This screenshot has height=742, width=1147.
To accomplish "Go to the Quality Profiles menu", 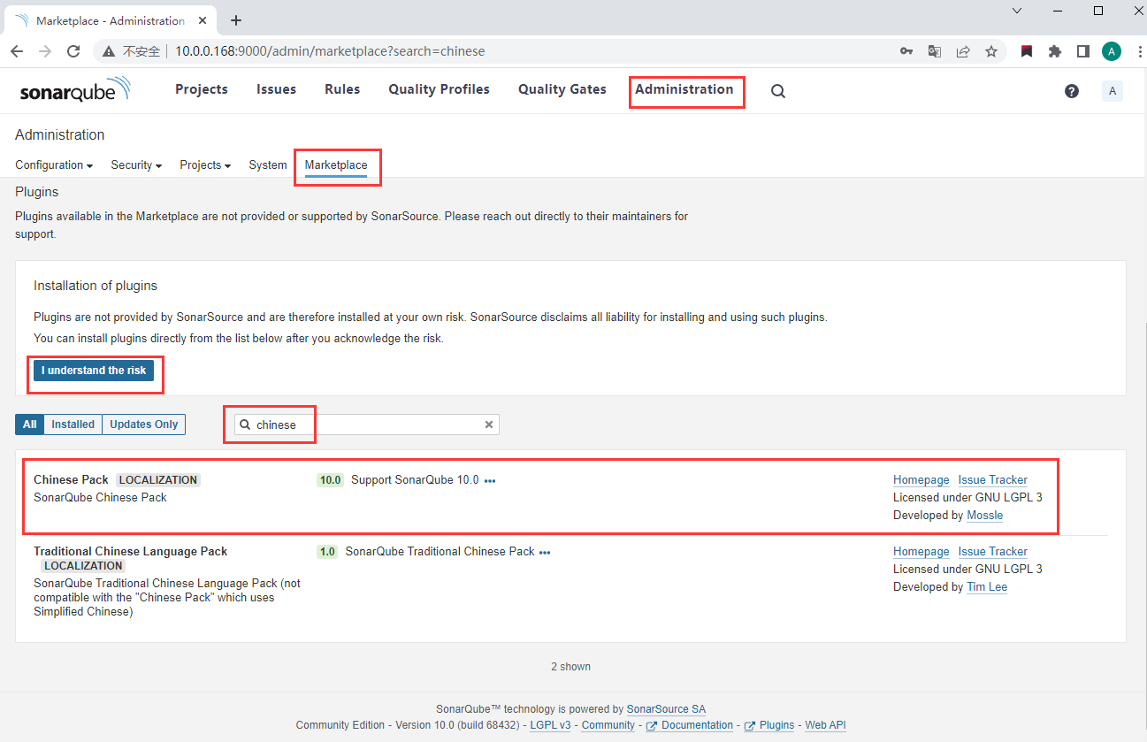I will (x=439, y=89).
